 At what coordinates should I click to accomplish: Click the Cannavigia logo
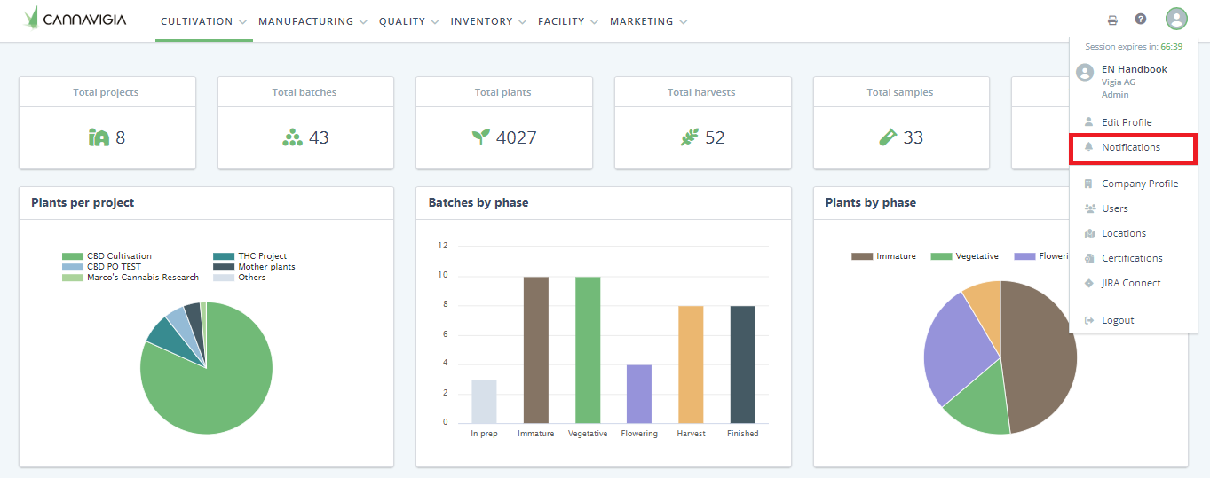75,19
